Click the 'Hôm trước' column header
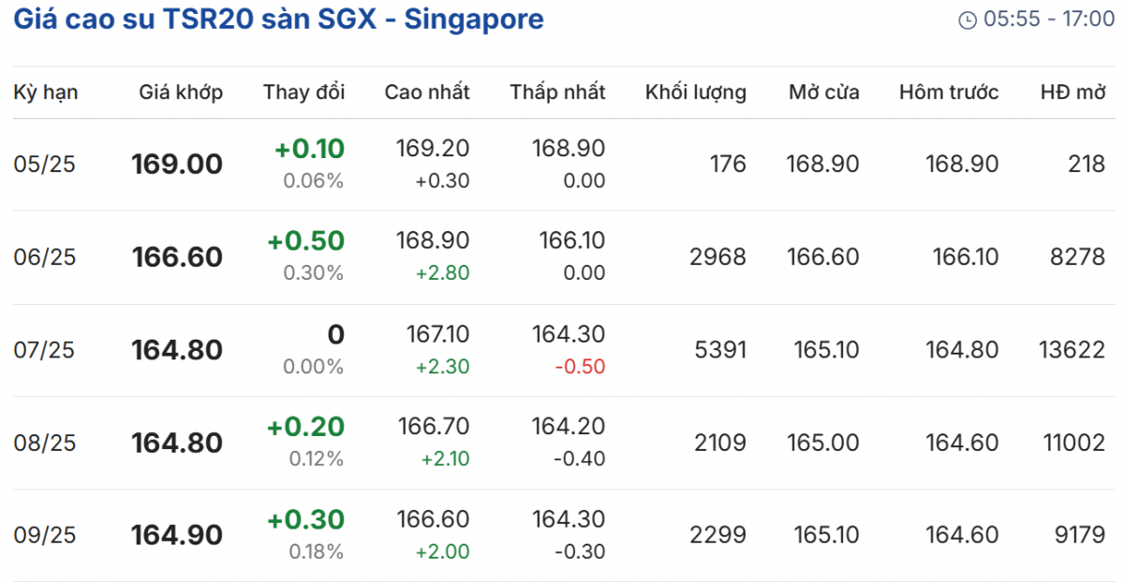 tap(948, 92)
